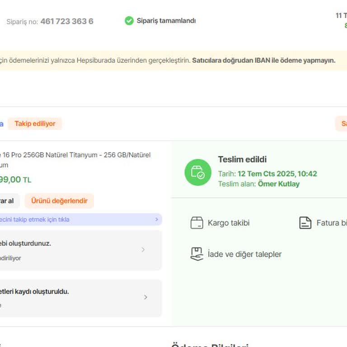
Task: Click the green Teslim edildi package icon
Action: coord(197,172)
